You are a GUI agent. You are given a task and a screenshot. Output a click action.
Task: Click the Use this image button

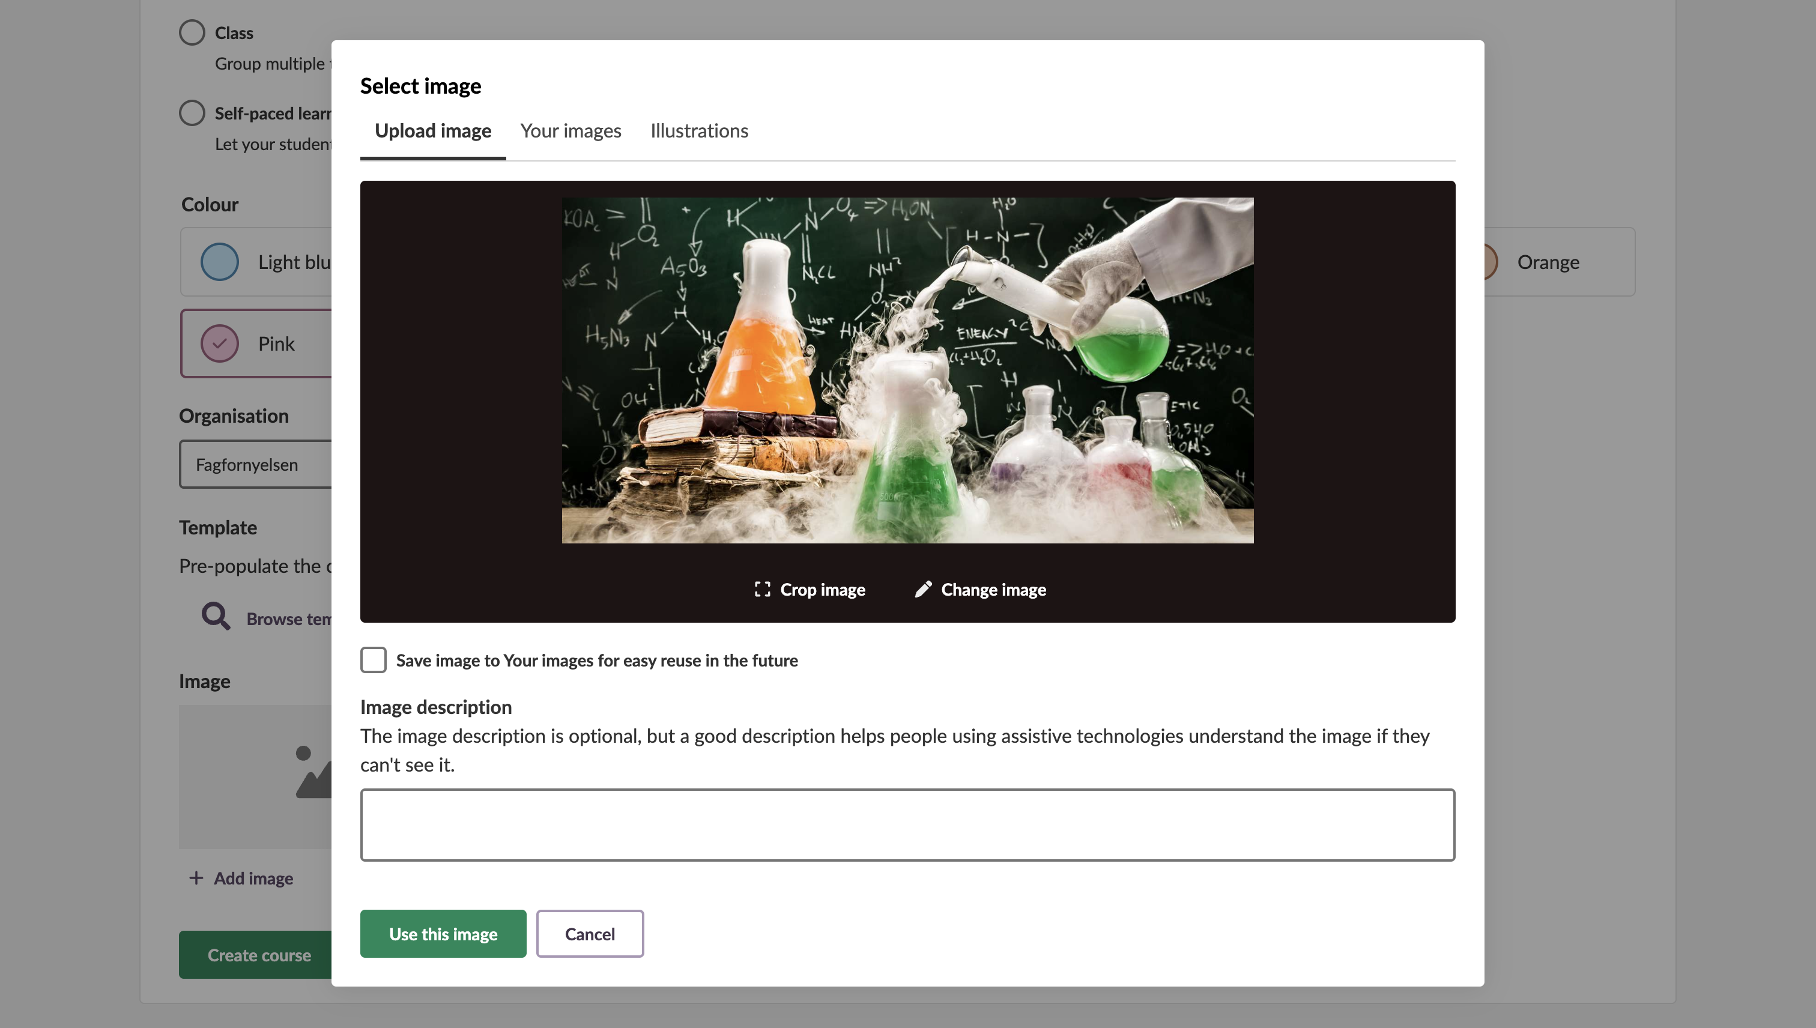click(443, 933)
